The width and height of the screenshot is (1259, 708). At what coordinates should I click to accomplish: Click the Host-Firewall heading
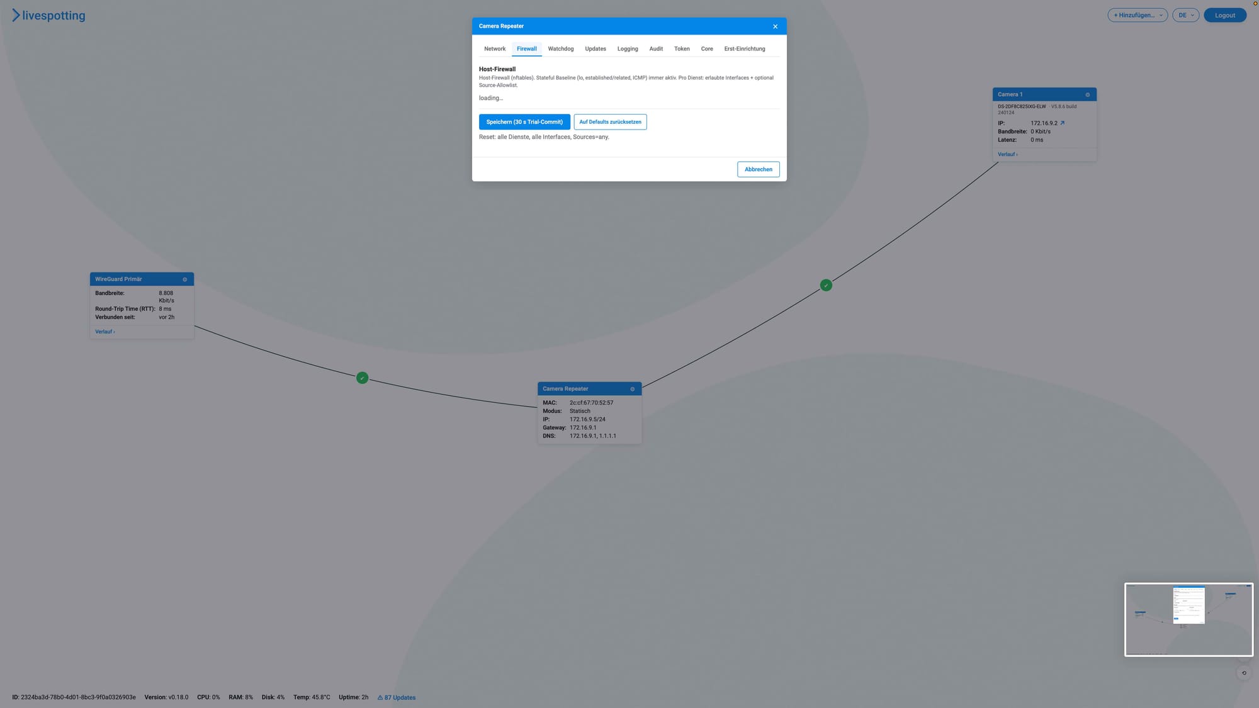[x=497, y=69]
